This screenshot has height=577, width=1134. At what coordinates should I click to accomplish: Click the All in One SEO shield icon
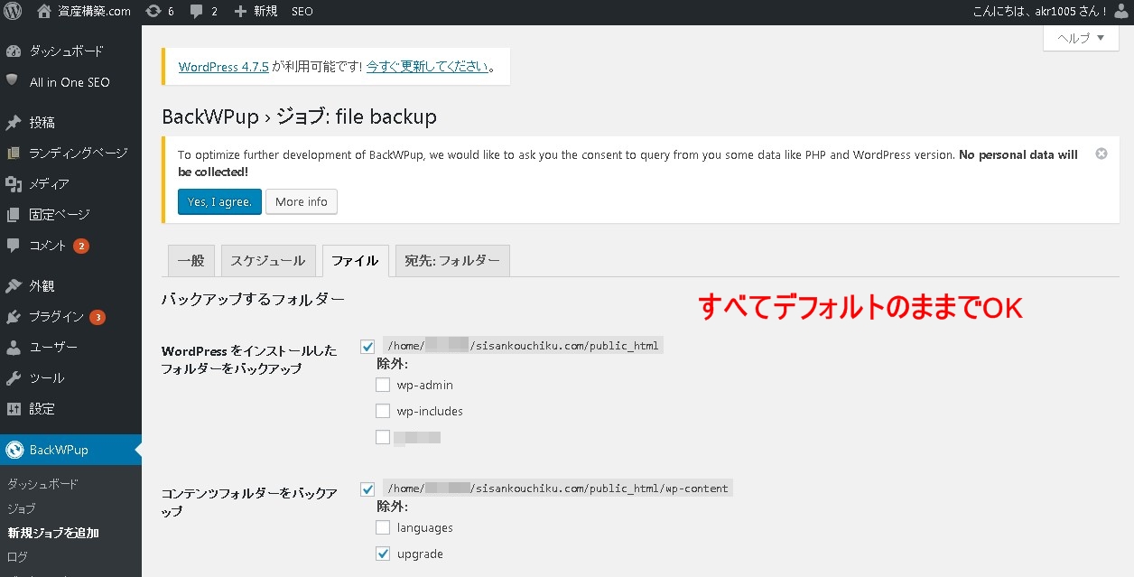(x=13, y=81)
